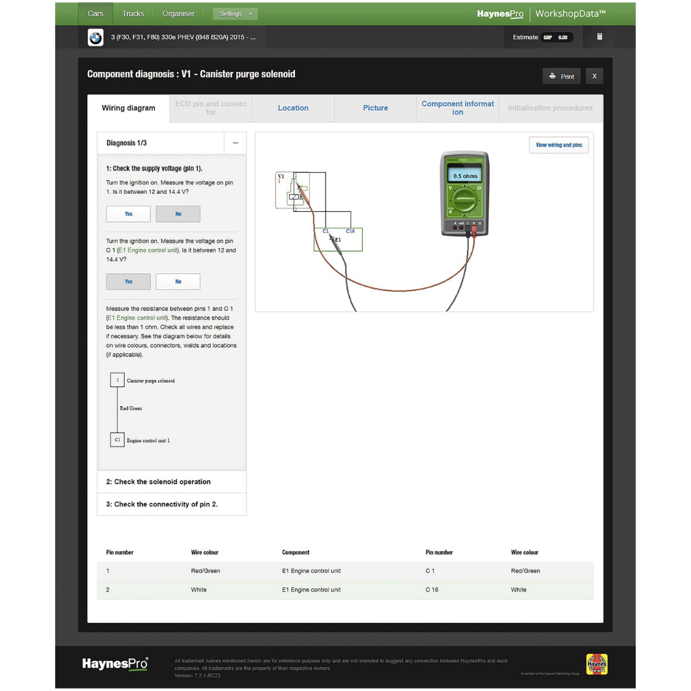Answer Yes to pin 1 voltage question
Viewport: 691px width, 691px height.
point(128,214)
